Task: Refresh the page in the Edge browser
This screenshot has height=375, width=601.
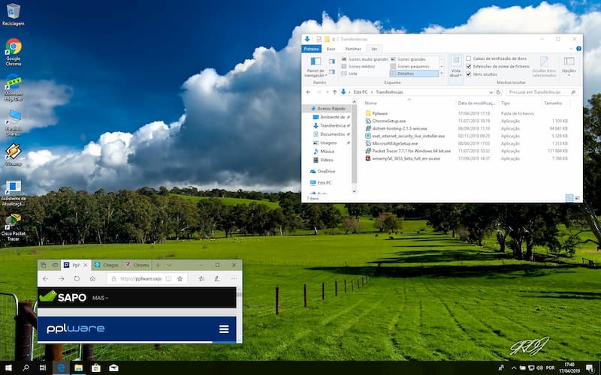Action: pyautogui.click(x=77, y=278)
